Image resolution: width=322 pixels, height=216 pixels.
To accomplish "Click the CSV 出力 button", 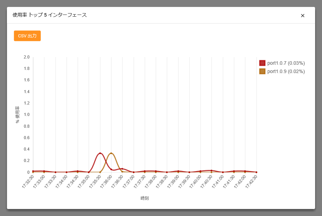I will [x=27, y=36].
